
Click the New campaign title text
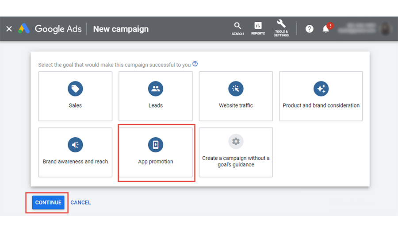coord(121,29)
